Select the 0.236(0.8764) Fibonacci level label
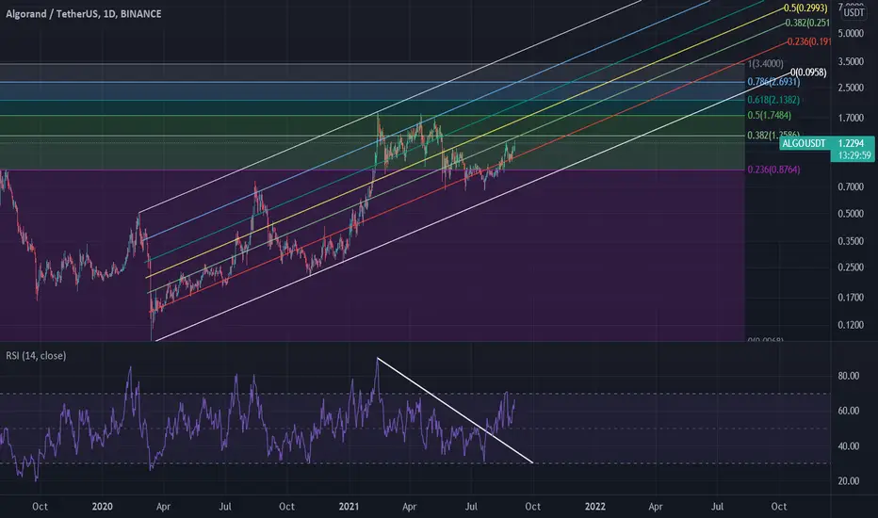The image size is (878, 518). pos(773,170)
